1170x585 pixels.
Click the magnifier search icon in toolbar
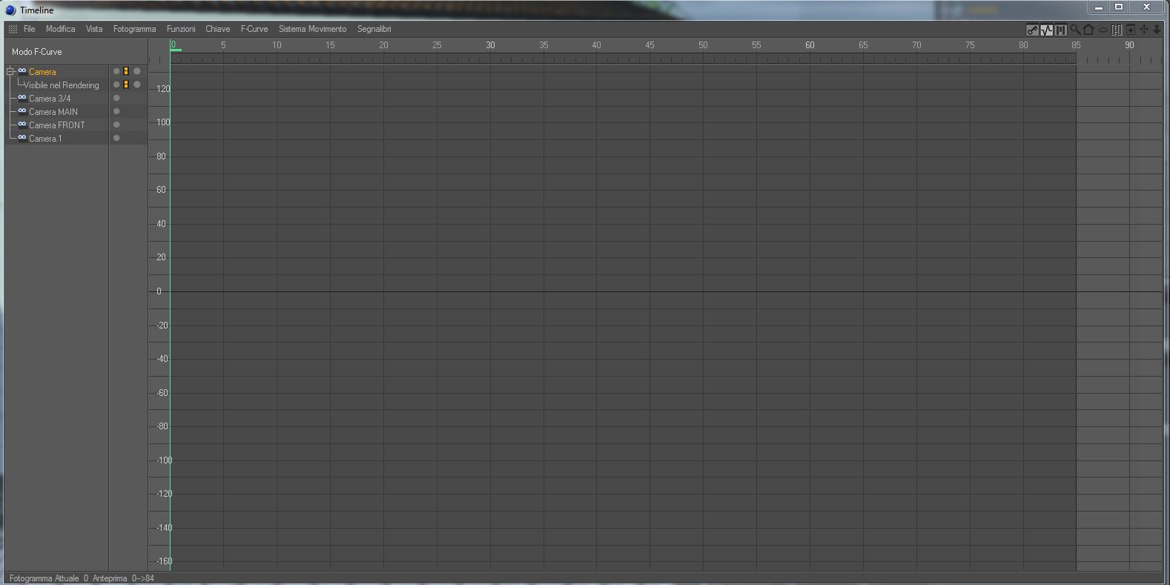click(1074, 30)
